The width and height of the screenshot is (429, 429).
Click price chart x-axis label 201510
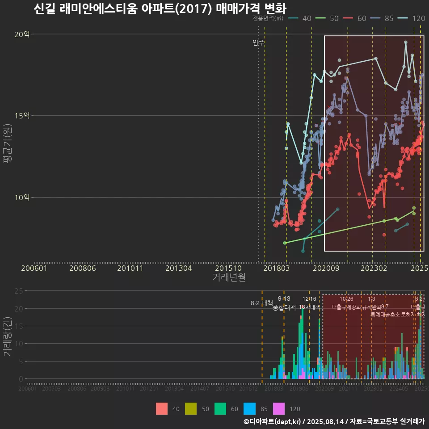(x=228, y=268)
